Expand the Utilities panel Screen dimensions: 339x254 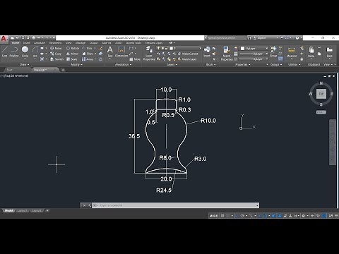[295, 64]
